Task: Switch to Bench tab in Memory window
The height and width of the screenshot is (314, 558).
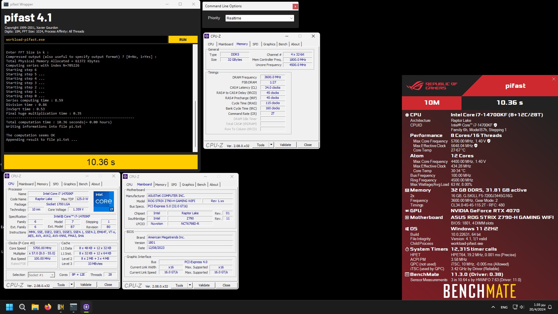Action: 283,44
